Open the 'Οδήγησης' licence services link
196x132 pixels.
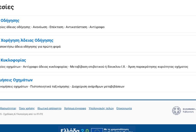(x=10, y=21)
